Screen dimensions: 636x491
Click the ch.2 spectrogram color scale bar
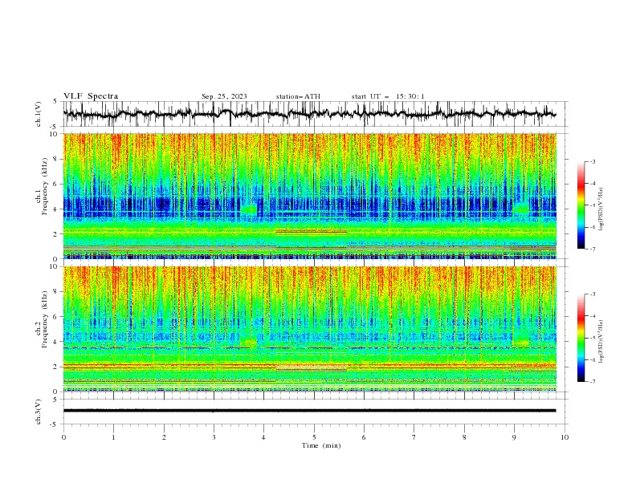[x=581, y=338]
